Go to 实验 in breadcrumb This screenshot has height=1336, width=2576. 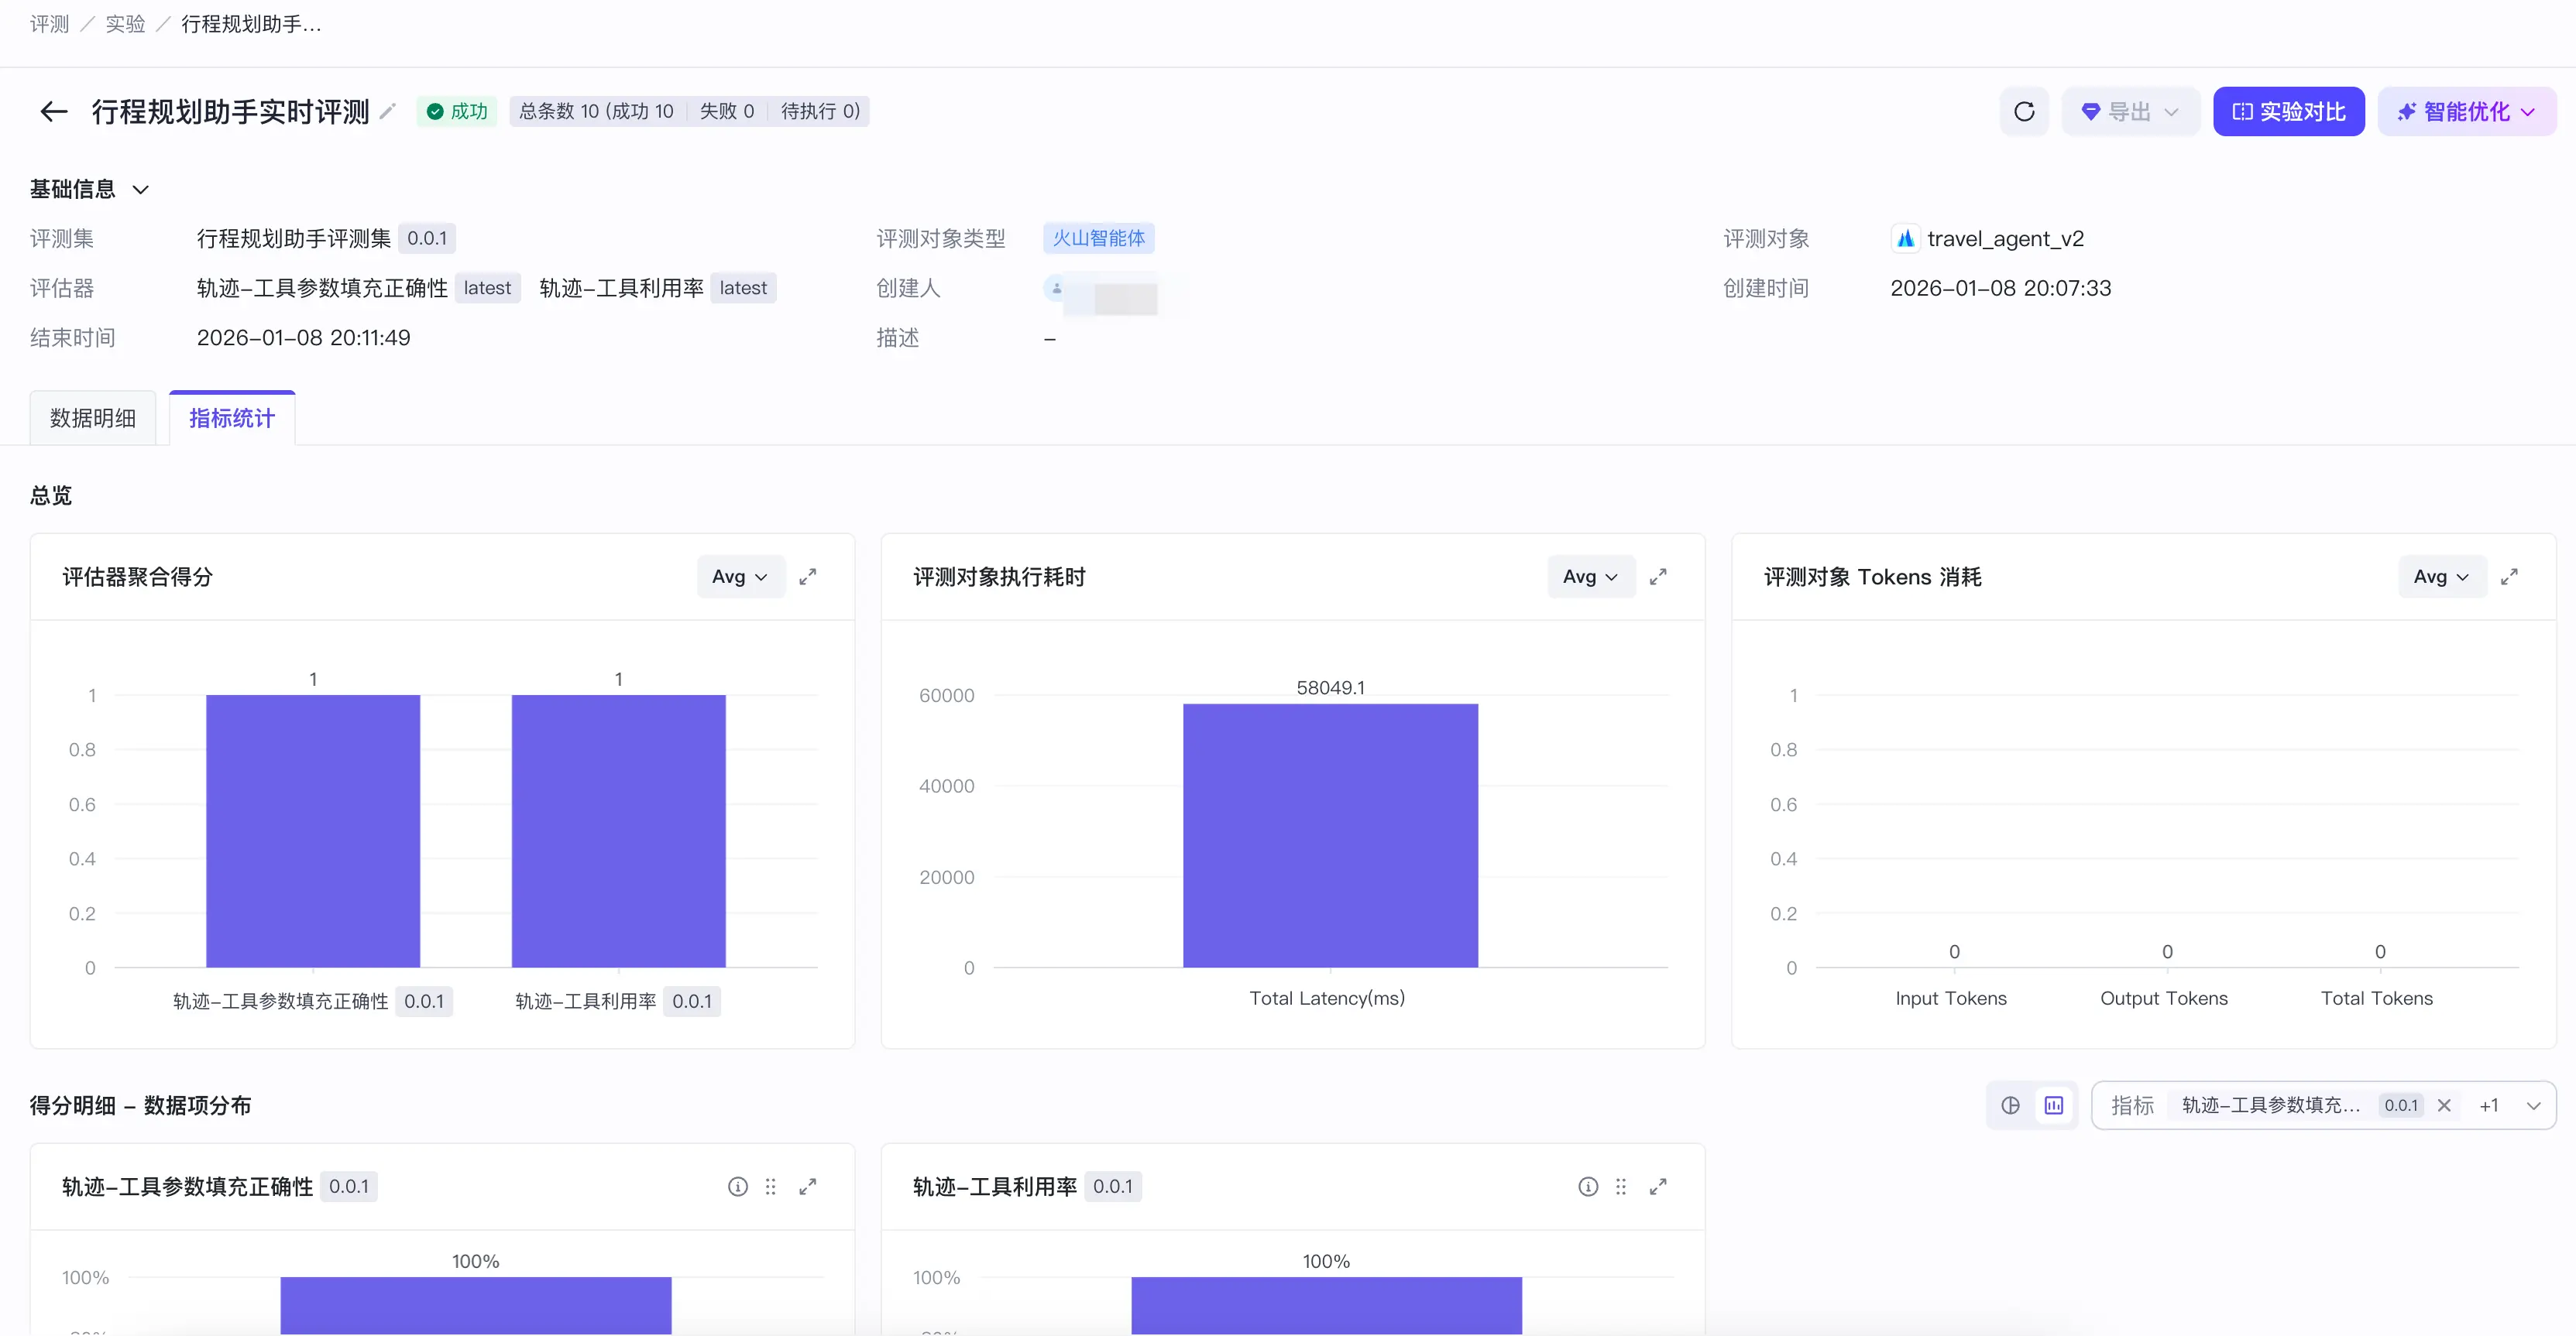125,24
